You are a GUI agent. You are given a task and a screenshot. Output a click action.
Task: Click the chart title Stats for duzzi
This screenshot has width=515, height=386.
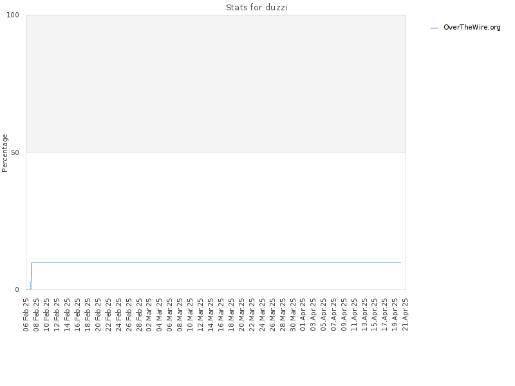256,7
